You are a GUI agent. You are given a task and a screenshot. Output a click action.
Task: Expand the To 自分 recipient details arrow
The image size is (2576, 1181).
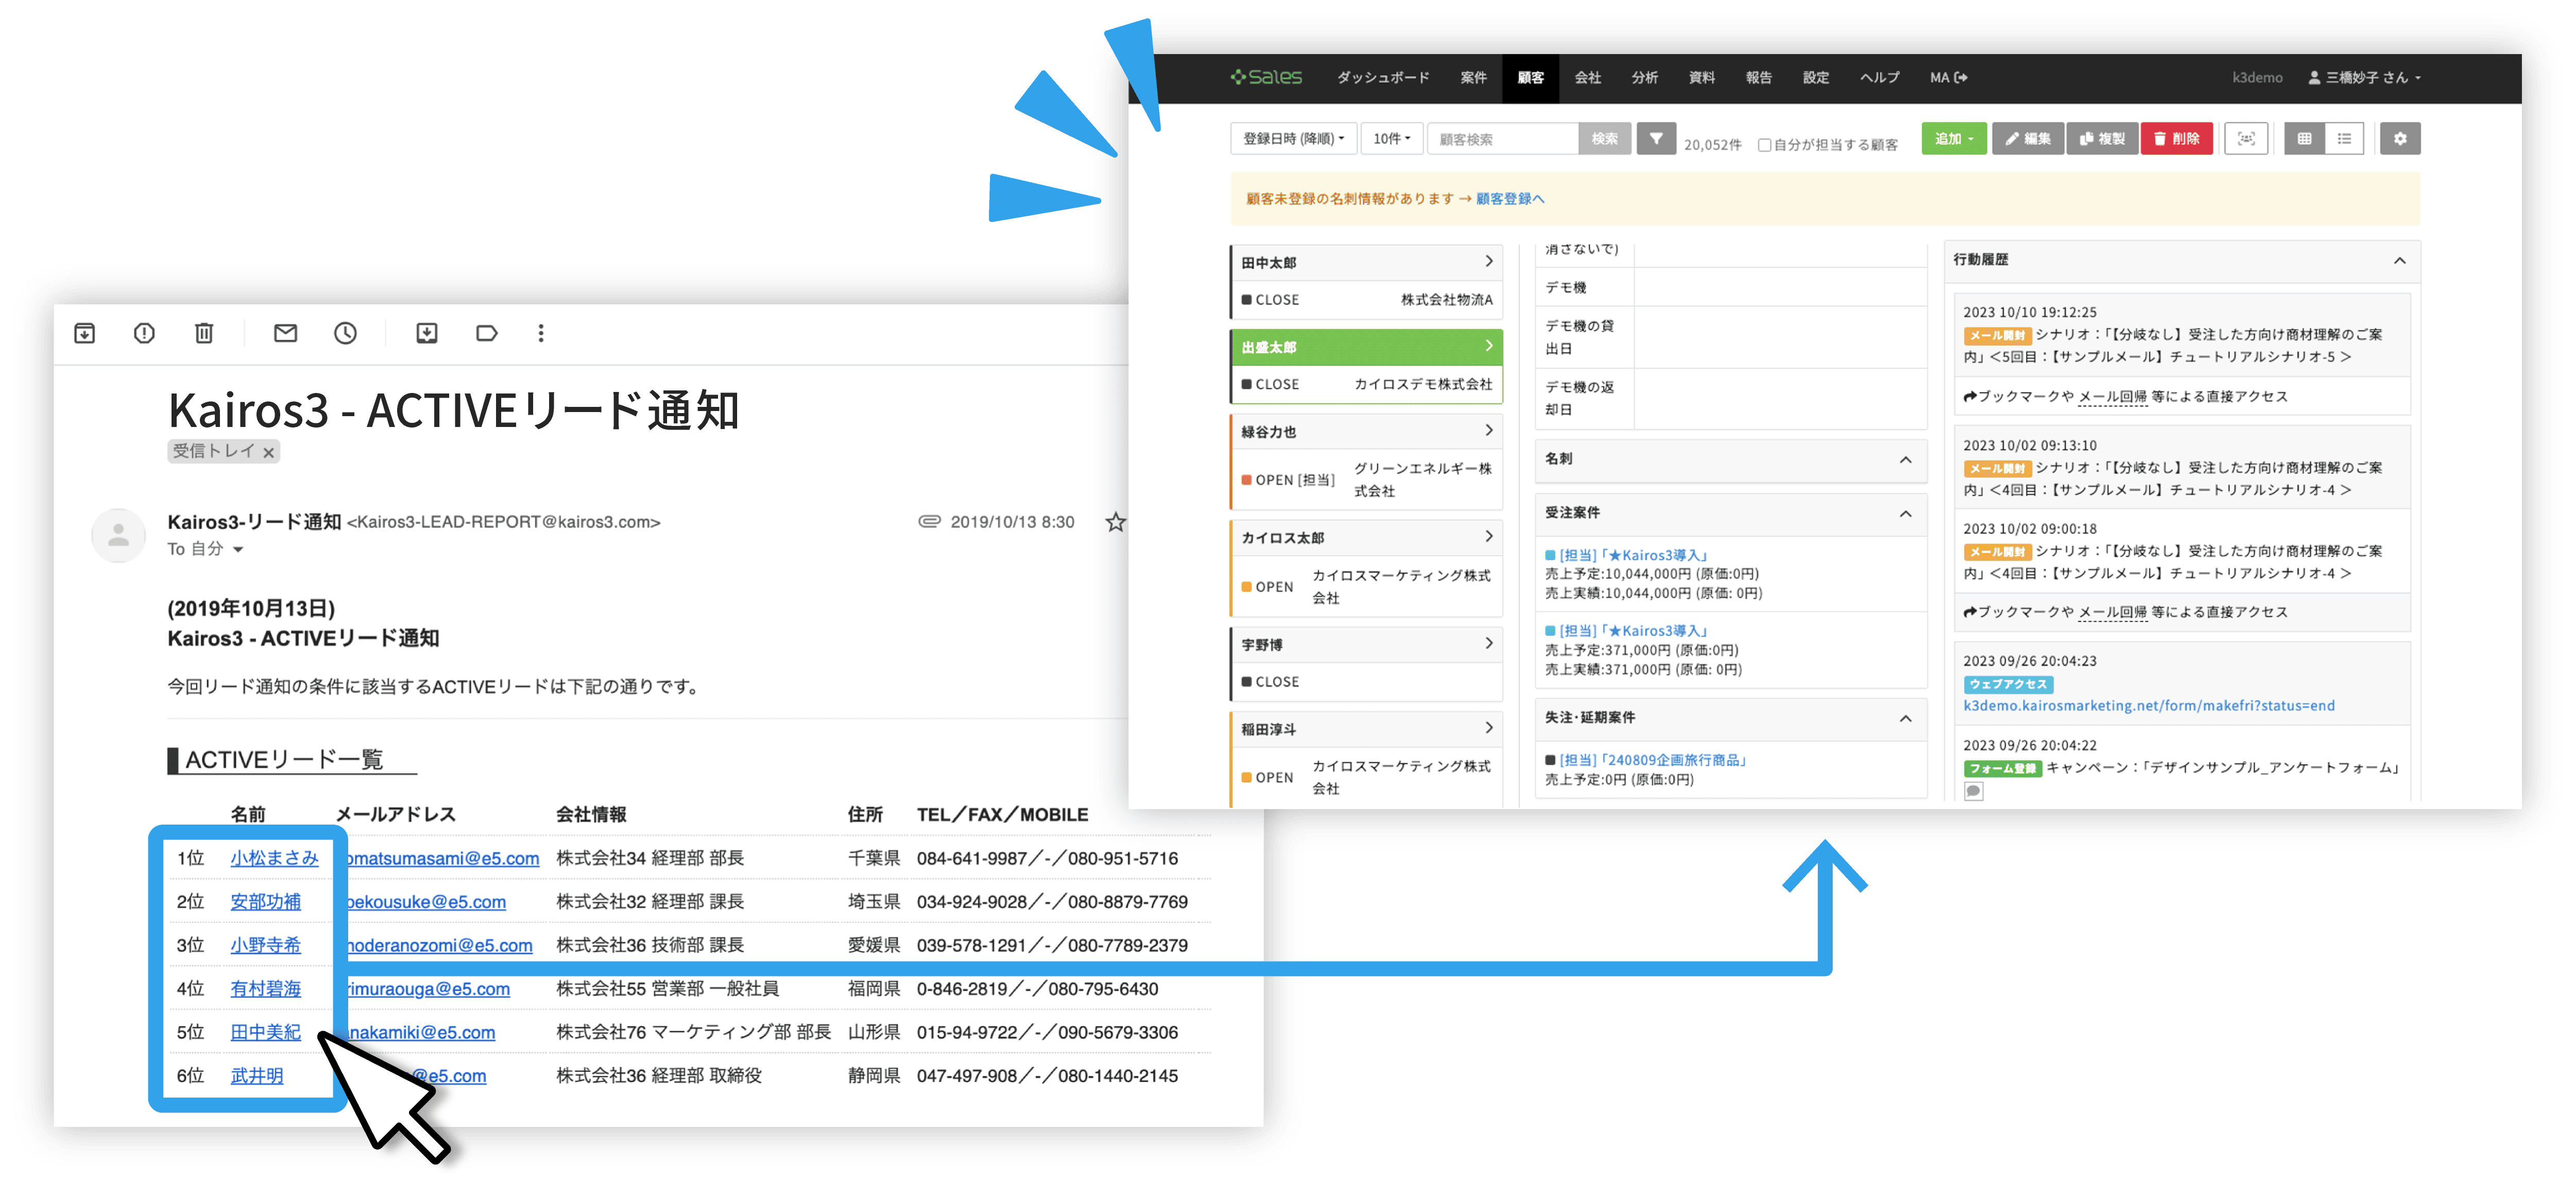[x=238, y=549]
